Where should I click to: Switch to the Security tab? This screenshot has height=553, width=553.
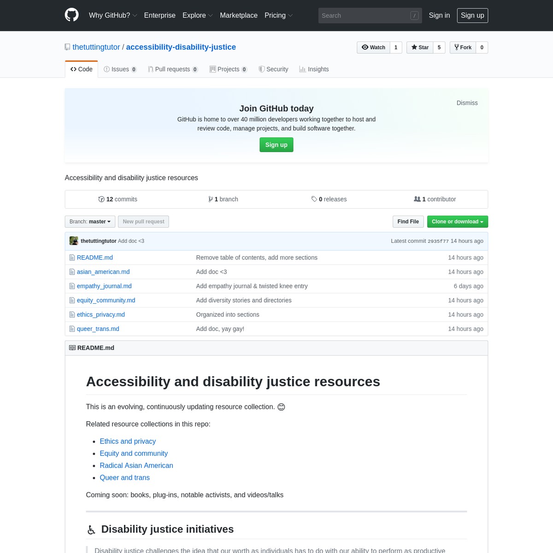point(274,69)
